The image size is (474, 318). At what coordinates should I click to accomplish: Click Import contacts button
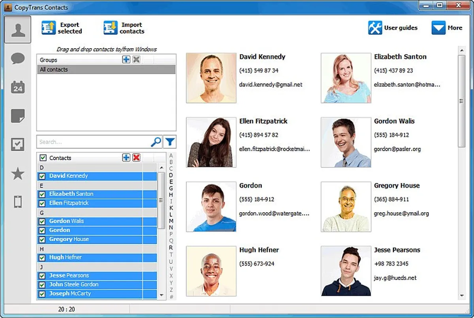point(124,28)
